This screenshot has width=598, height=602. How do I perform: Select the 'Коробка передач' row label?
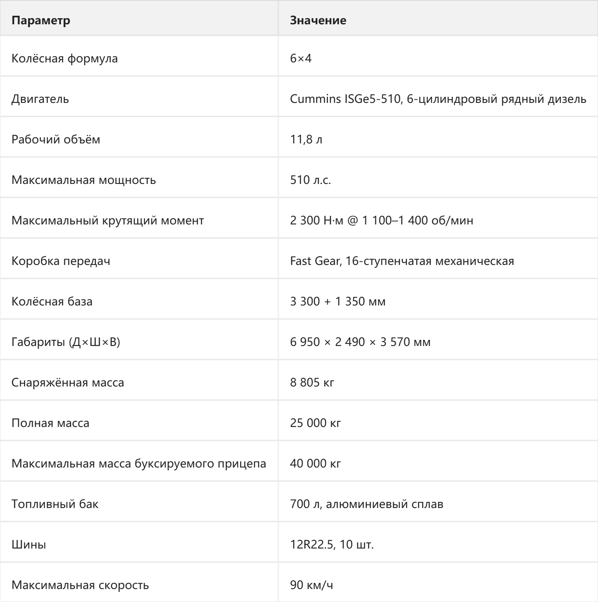(x=61, y=261)
